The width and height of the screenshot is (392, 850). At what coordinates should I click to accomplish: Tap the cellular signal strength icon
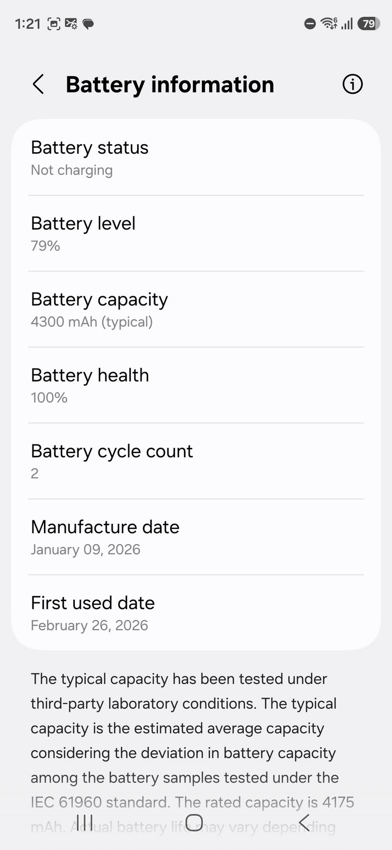(347, 23)
